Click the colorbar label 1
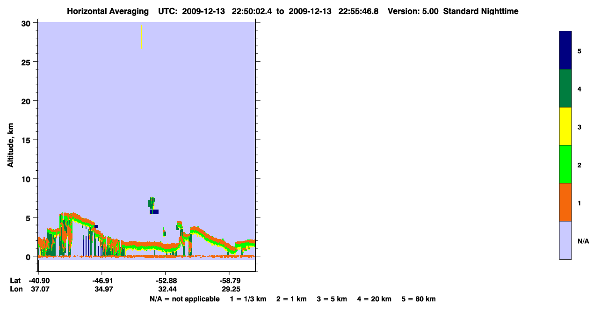Screen dimensions: 608x312 point(579,203)
